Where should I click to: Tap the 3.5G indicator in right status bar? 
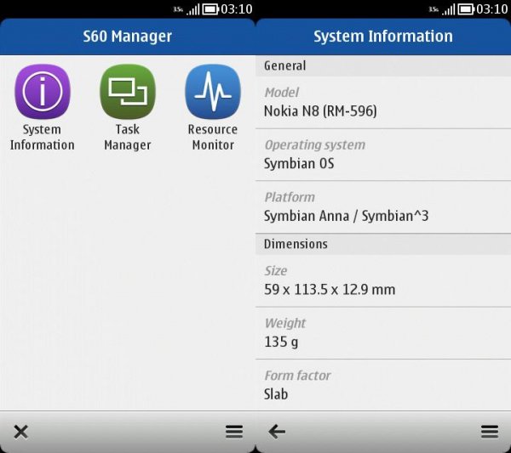(433, 9)
